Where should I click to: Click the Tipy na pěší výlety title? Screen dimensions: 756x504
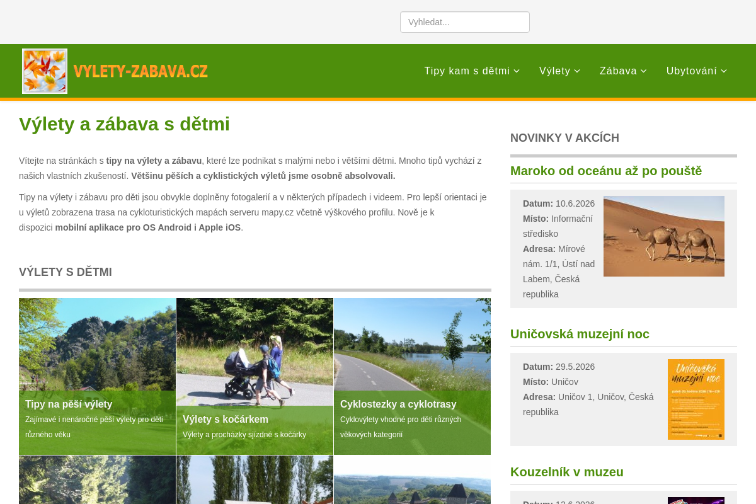(x=69, y=404)
